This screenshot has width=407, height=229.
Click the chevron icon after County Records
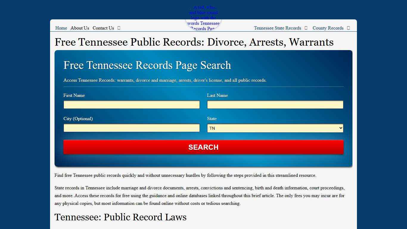[x=348, y=28]
